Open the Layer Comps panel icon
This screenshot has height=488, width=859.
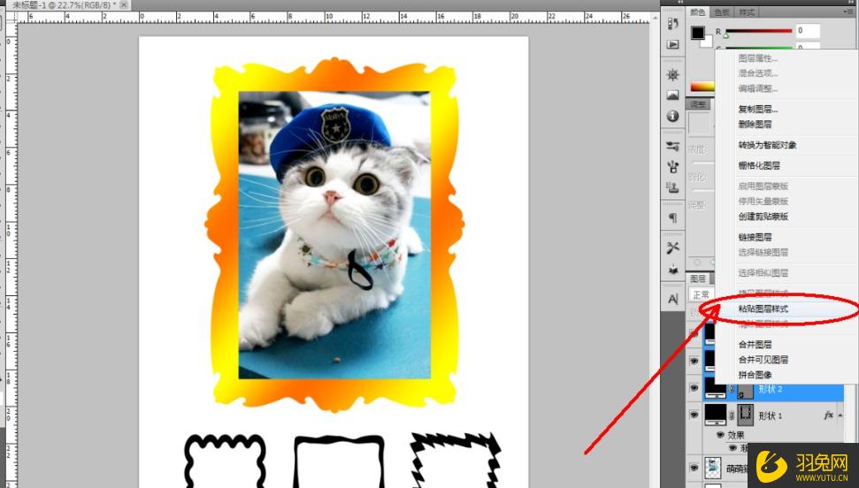[x=672, y=269]
